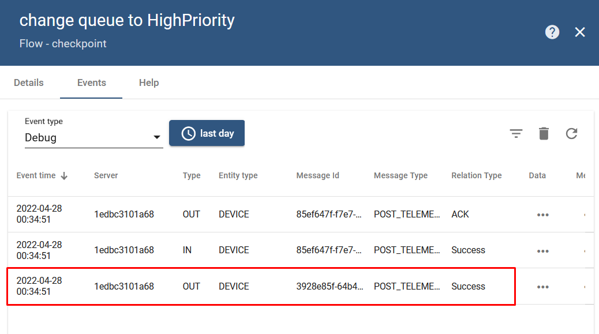Screen dimensions: 599x334
Task: Refresh the events table
Action: coord(571,133)
